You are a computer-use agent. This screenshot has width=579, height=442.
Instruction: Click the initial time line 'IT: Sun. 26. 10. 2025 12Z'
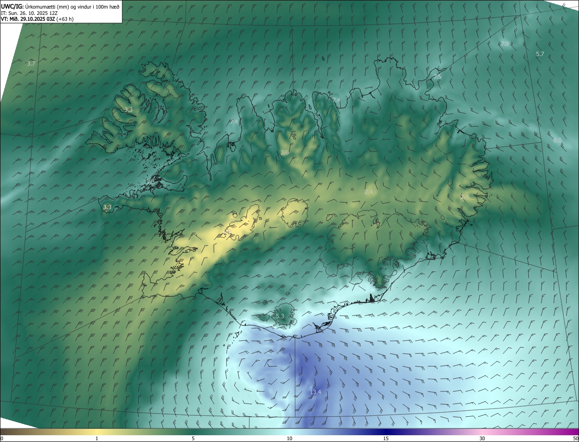(29, 13)
